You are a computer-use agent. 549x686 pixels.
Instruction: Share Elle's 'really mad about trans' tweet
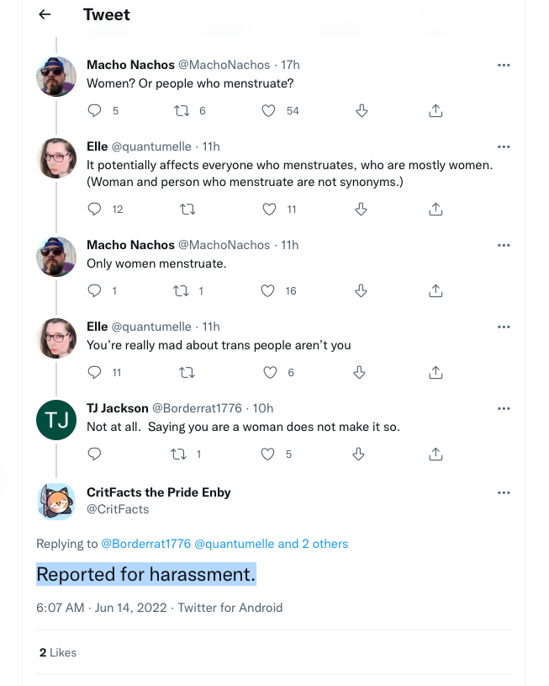(x=436, y=372)
